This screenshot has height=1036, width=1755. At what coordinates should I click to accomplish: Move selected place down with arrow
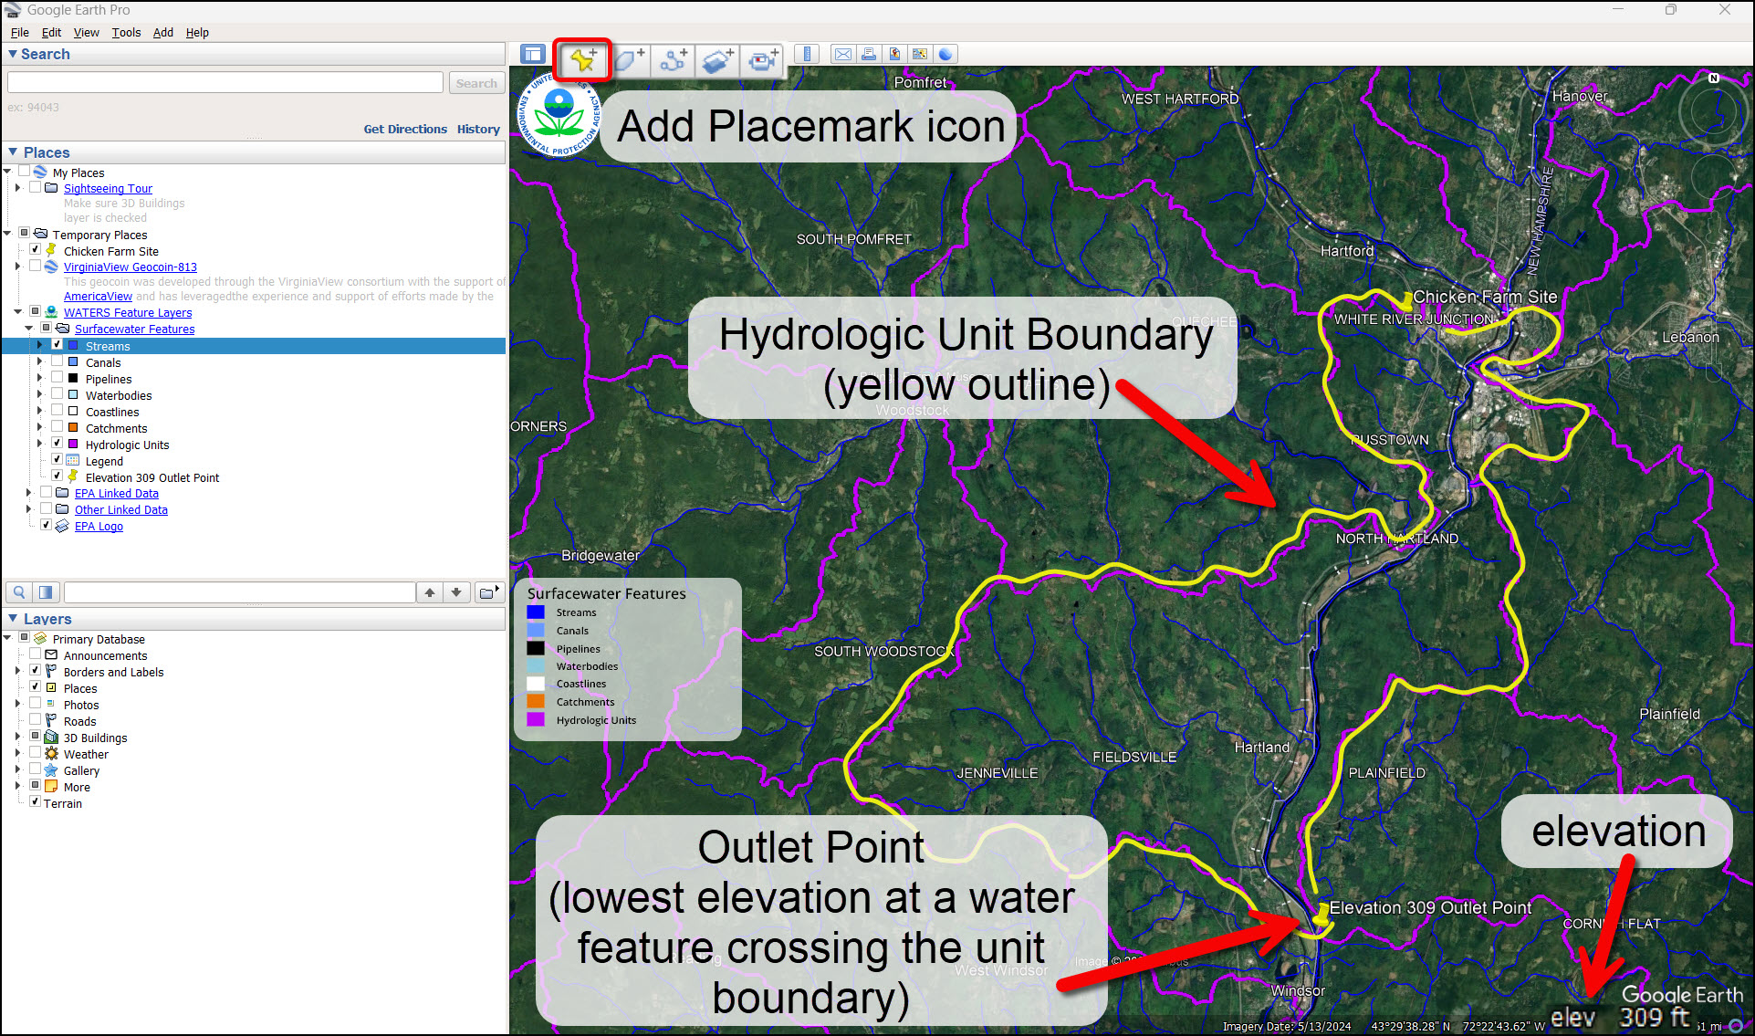456,592
